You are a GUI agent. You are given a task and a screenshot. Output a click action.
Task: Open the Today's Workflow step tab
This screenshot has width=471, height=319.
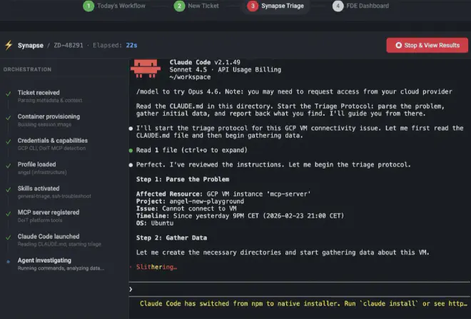click(114, 6)
